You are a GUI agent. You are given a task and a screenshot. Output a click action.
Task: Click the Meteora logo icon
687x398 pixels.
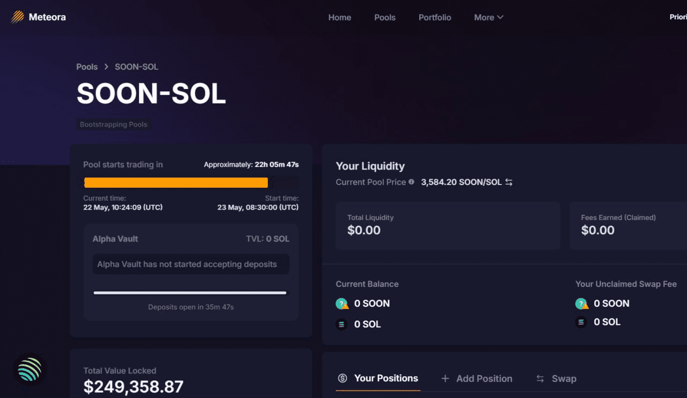17,17
